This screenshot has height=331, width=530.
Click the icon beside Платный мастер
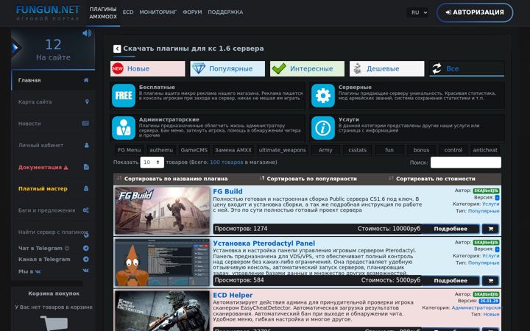[86, 188]
